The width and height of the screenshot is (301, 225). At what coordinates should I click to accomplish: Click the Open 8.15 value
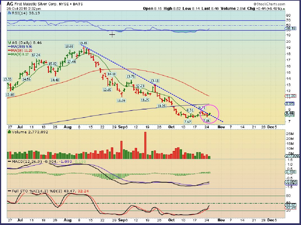[x=152, y=9]
